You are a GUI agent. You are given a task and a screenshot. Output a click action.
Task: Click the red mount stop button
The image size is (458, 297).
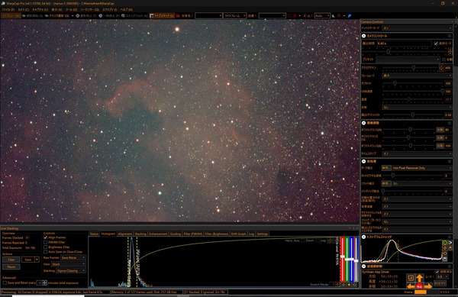coord(419,286)
